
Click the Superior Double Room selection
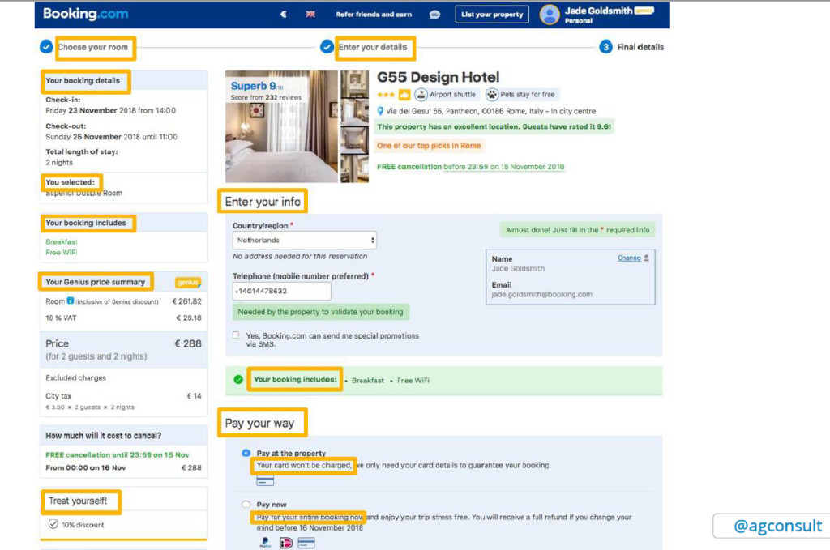83,194
